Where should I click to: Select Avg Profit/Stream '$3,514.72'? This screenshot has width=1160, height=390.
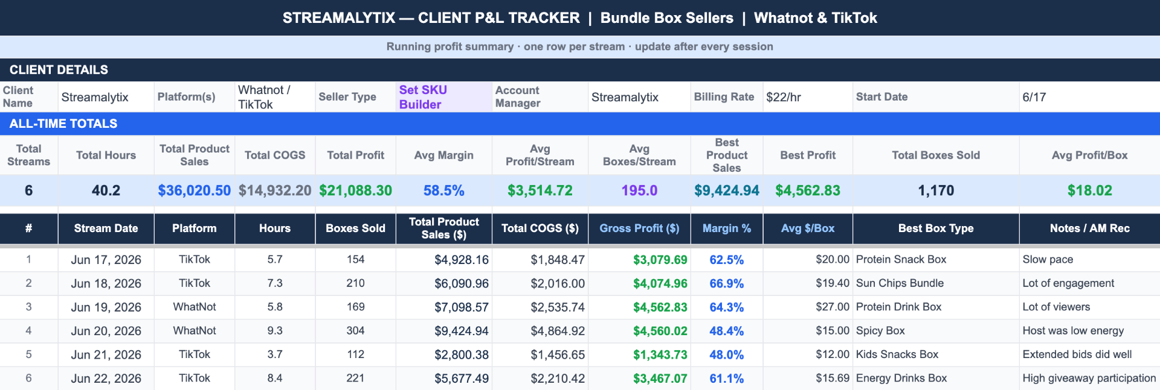[x=540, y=190]
